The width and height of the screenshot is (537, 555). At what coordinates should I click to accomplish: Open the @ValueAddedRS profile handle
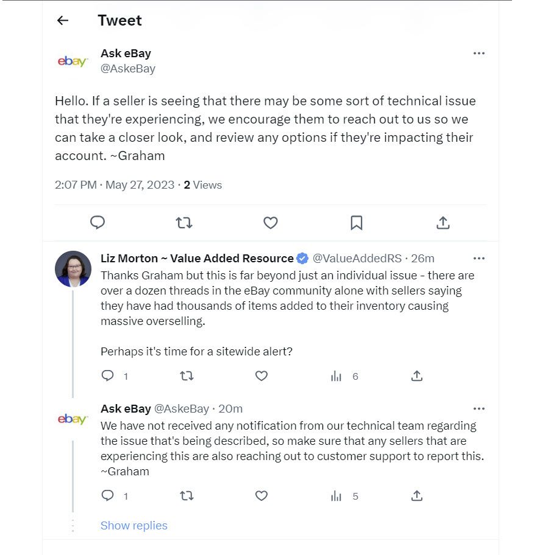357,259
